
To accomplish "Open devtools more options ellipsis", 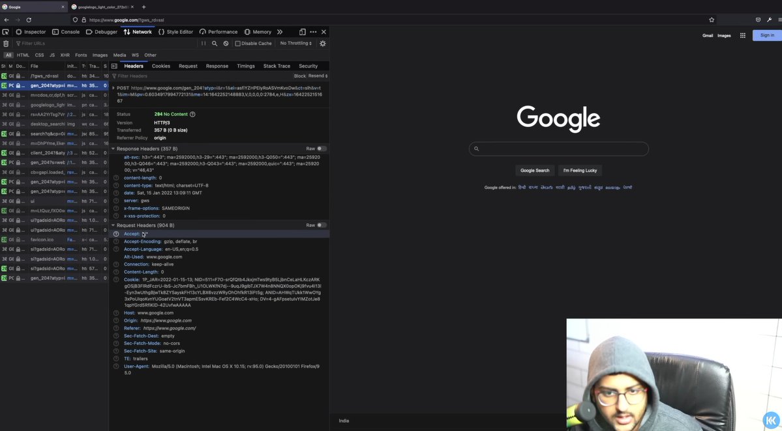I will pos(313,32).
